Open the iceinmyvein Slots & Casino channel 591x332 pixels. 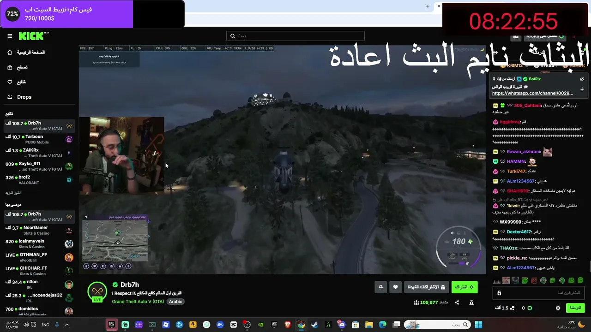[x=39, y=244]
